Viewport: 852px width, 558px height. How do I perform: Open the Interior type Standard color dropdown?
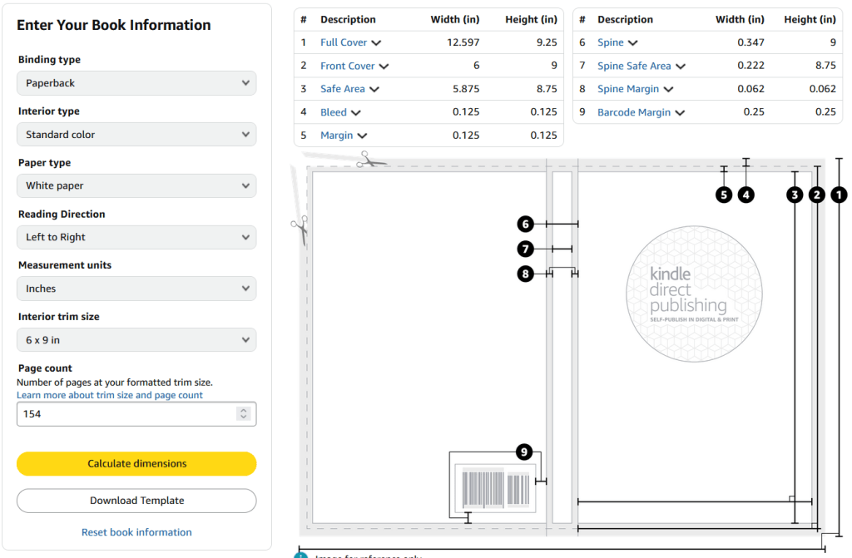point(136,135)
